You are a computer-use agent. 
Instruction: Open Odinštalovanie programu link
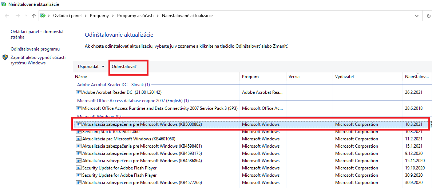point(35,49)
